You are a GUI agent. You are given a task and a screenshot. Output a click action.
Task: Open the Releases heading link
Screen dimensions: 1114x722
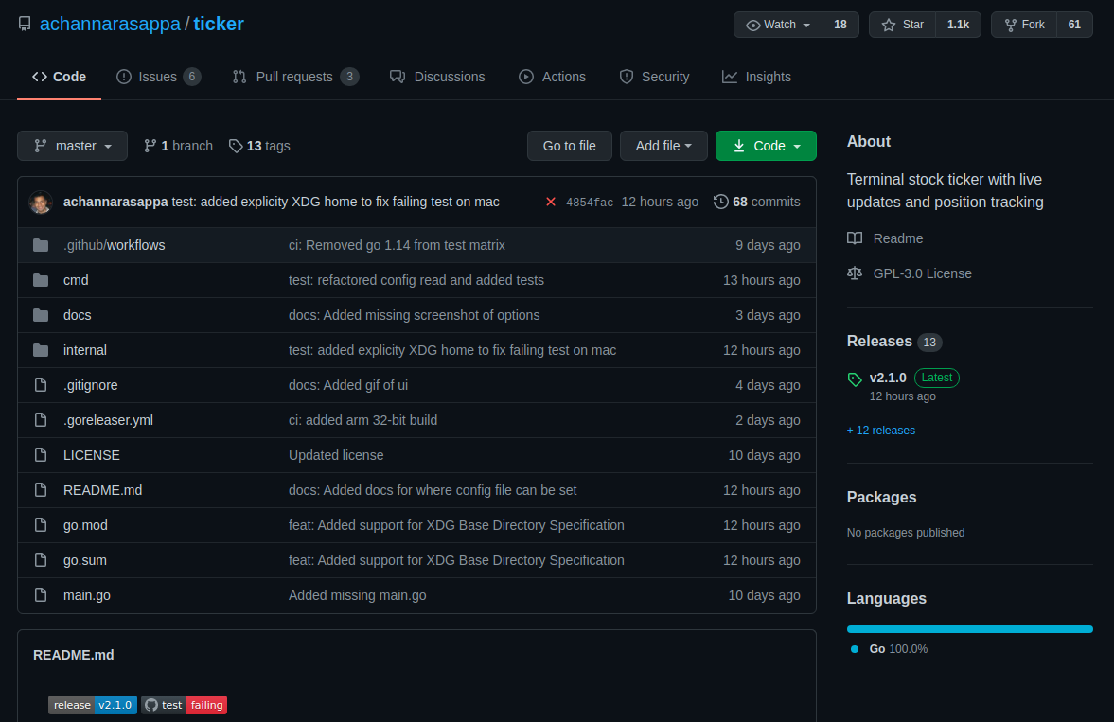point(879,341)
